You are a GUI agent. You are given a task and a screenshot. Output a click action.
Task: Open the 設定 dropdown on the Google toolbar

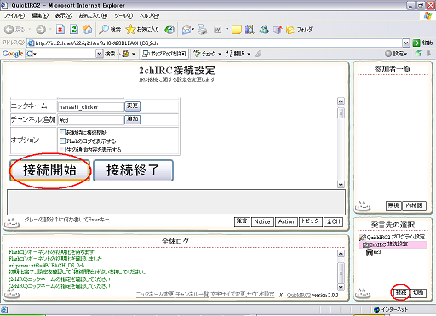pos(396,54)
